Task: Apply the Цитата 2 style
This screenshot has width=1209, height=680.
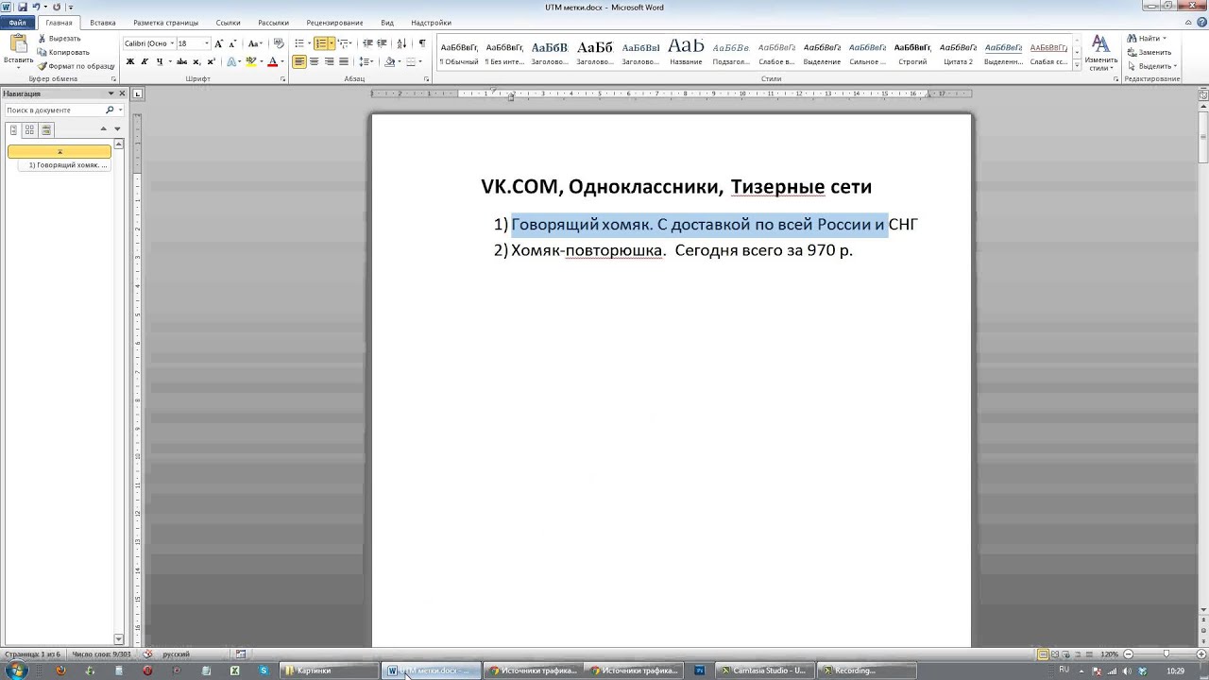Action: tap(958, 54)
